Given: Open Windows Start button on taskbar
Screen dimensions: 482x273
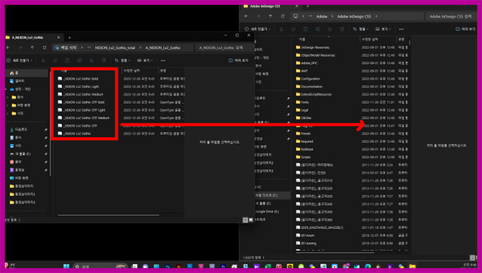Looking at the screenshot, I should 66,266.
